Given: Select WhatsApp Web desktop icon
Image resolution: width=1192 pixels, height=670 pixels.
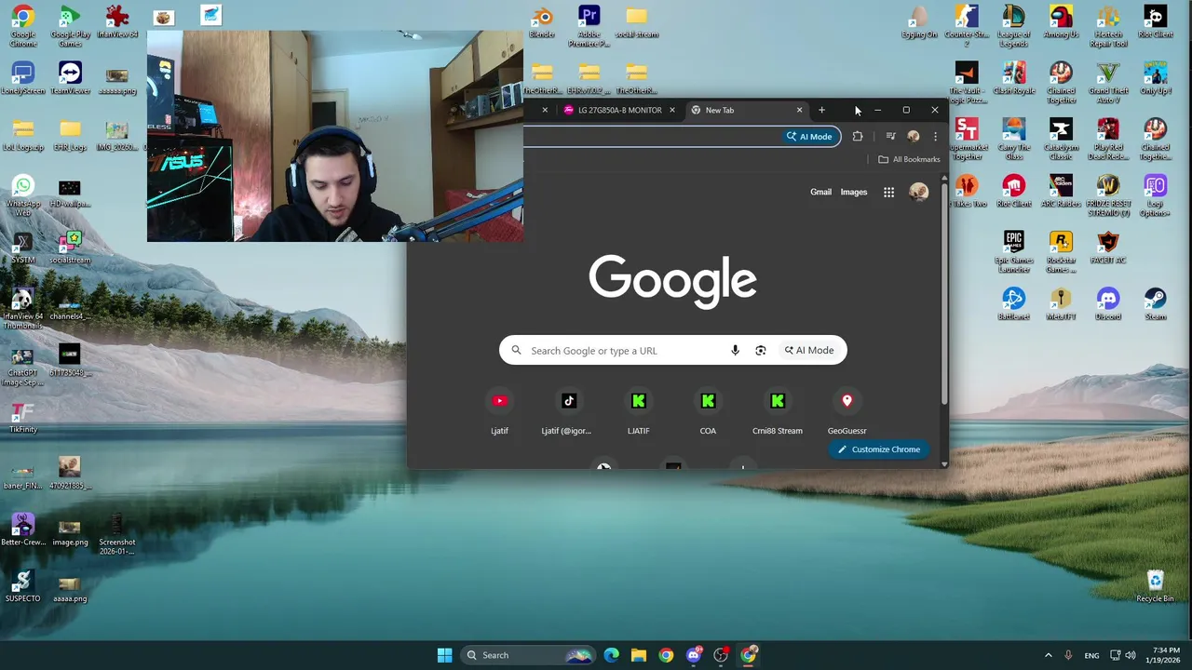Looking at the screenshot, I should point(22,195).
